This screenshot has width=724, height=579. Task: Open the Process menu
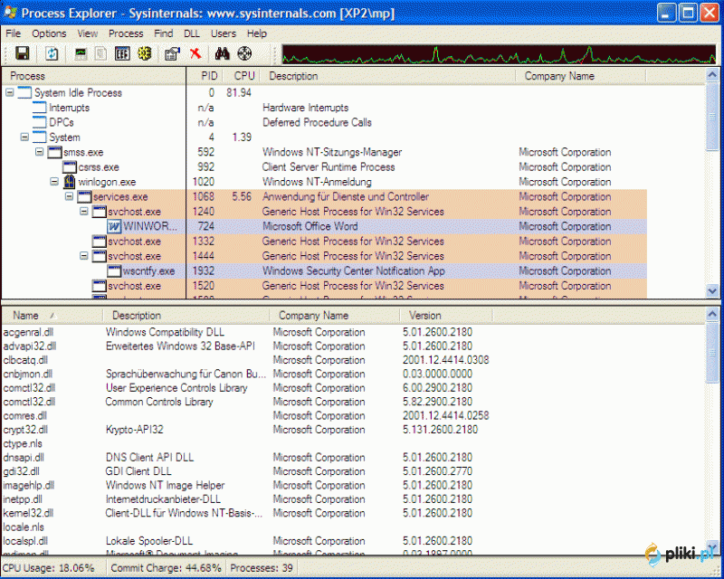click(126, 33)
